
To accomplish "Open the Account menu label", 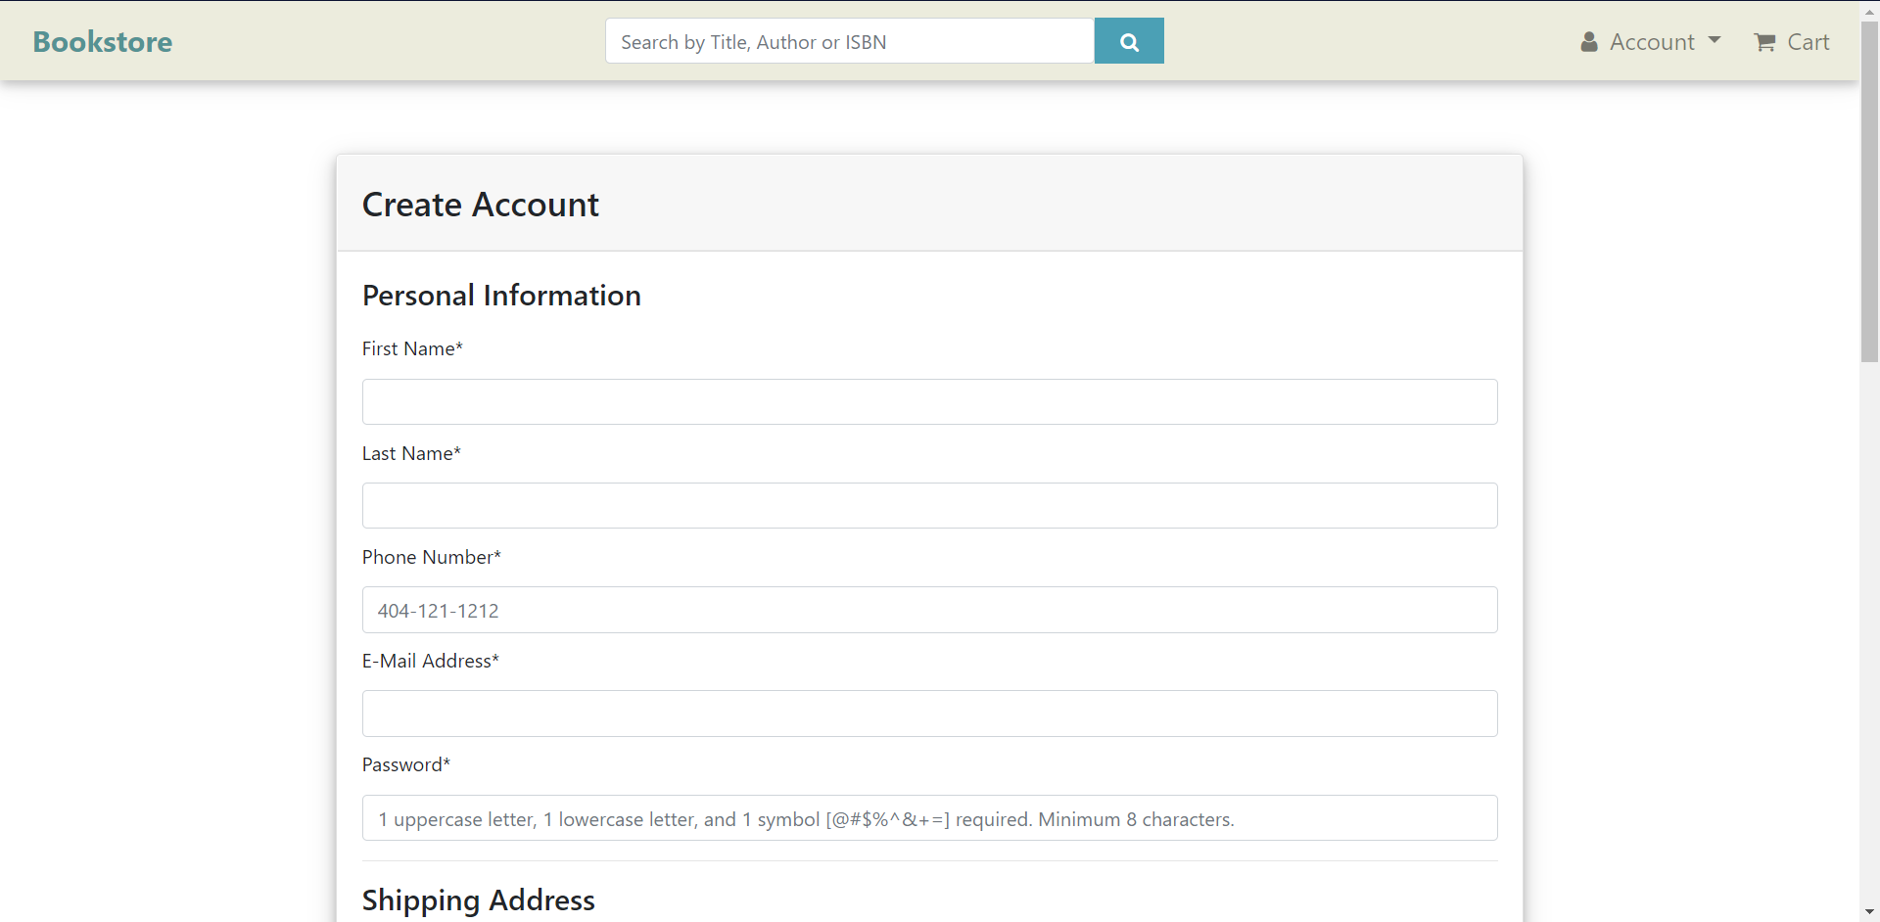I will click(1652, 42).
